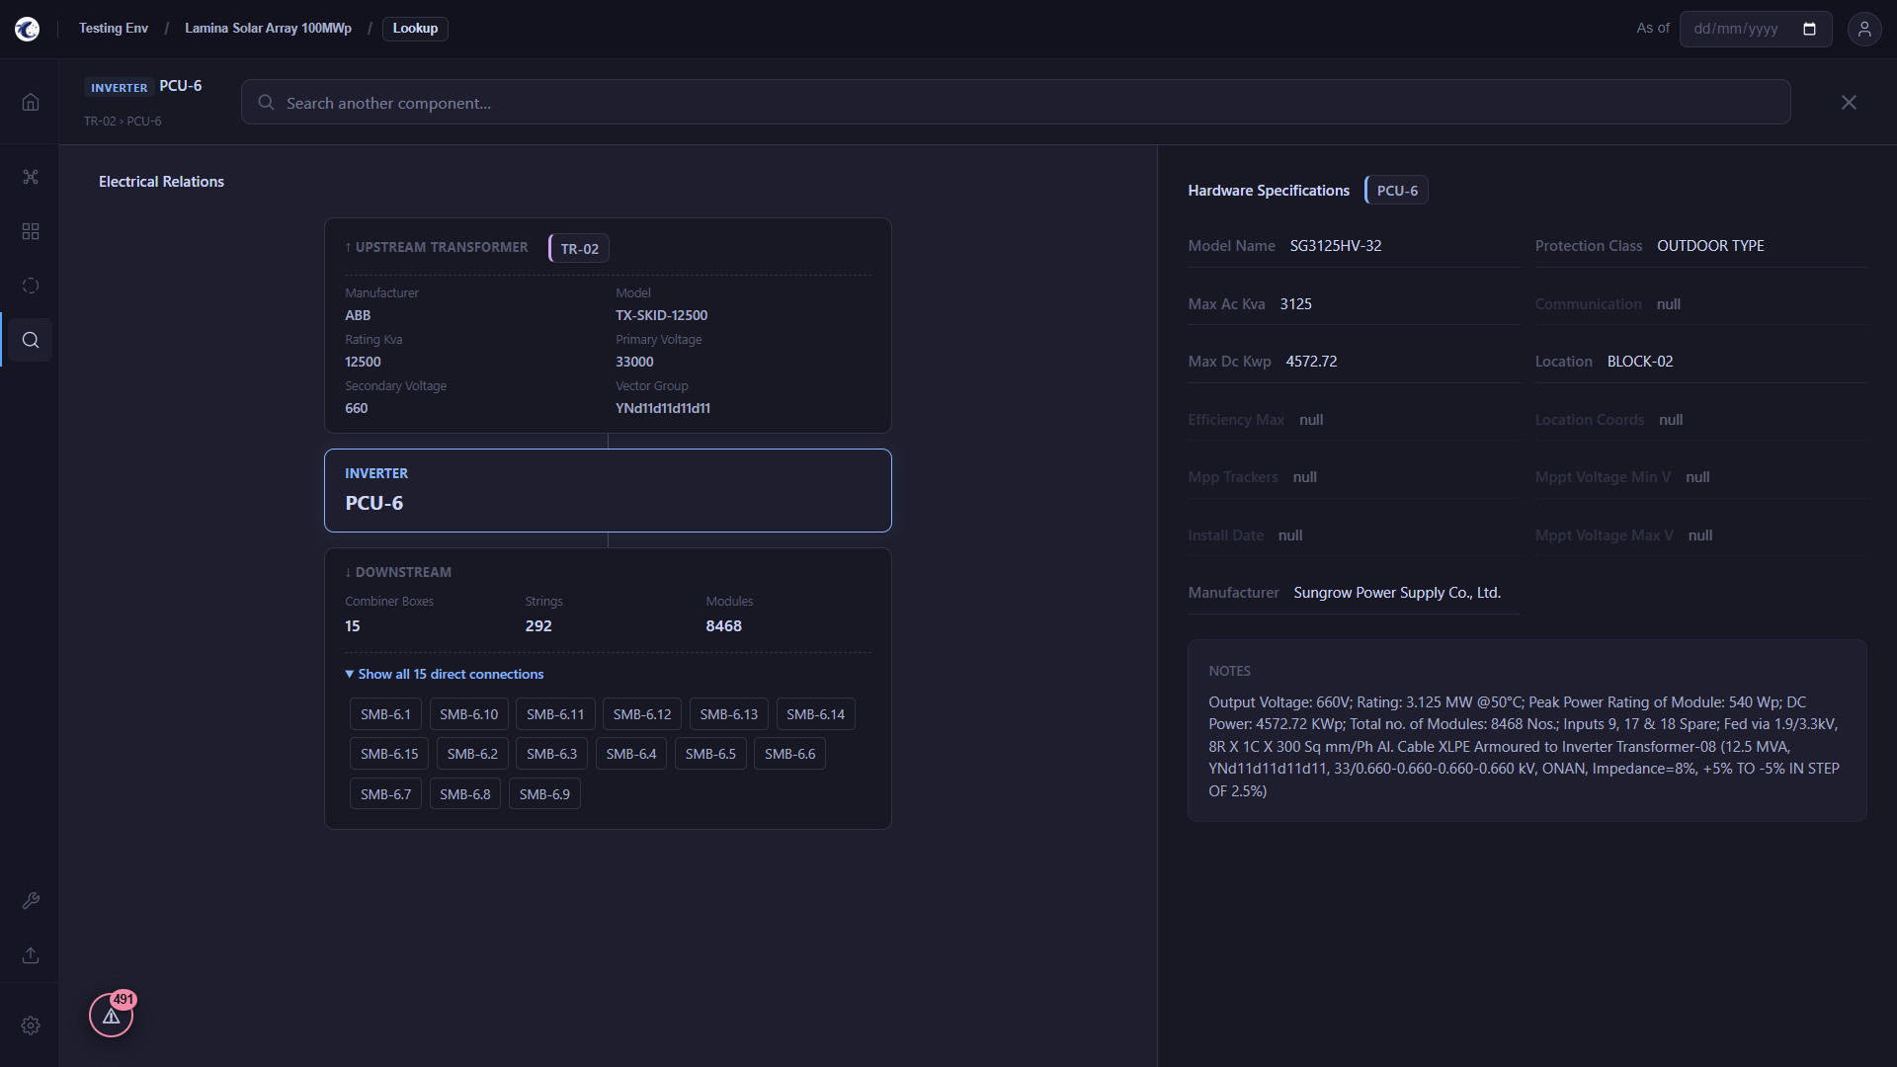1897x1067 pixels.
Task: Click the As of date input
Action: (x=1755, y=29)
